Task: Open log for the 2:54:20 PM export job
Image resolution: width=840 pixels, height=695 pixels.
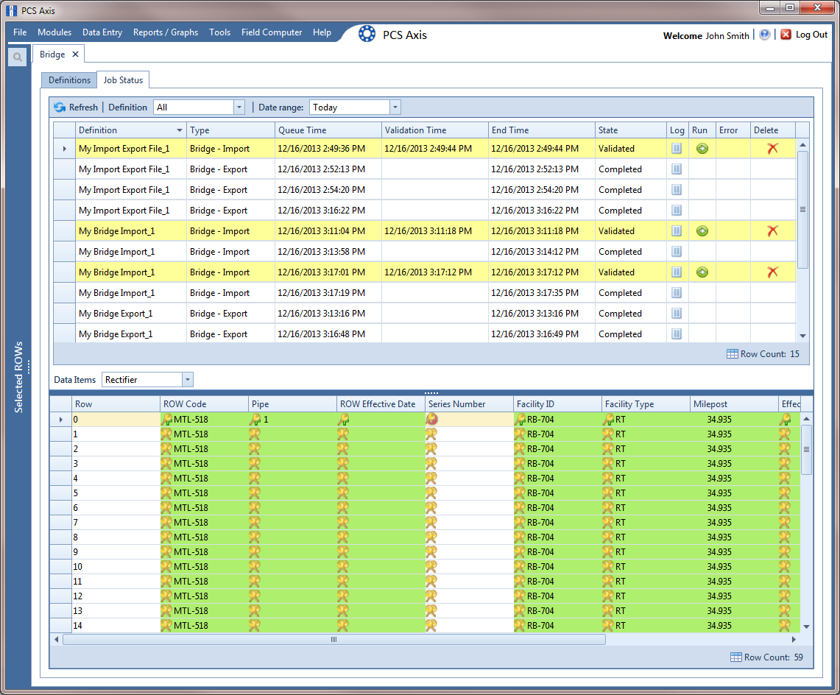Action: pyautogui.click(x=677, y=190)
